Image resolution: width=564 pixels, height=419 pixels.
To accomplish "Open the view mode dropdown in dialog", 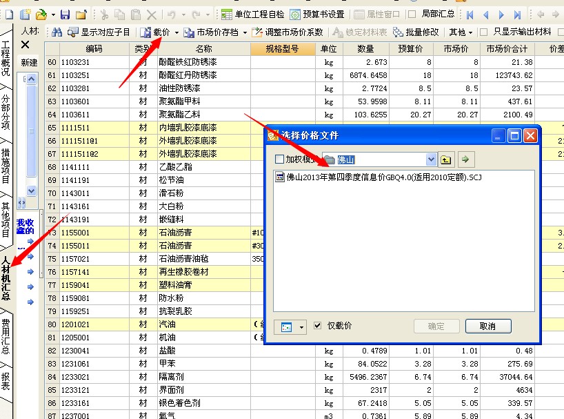I will [x=301, y=327].
